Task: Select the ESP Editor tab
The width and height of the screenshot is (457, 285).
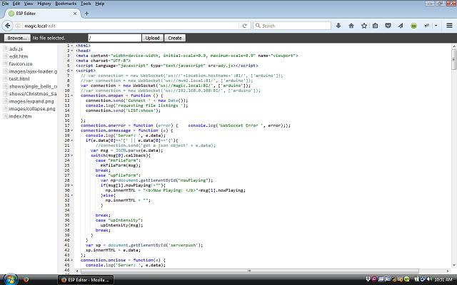Action: coord(42,14)
